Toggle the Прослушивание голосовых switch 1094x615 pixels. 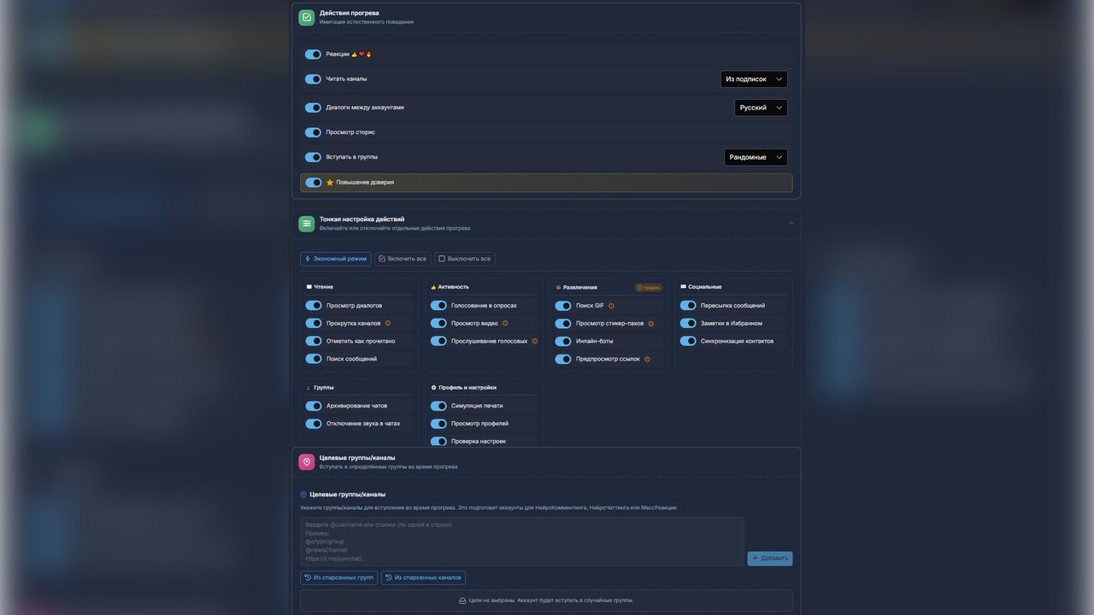[438, 341]
